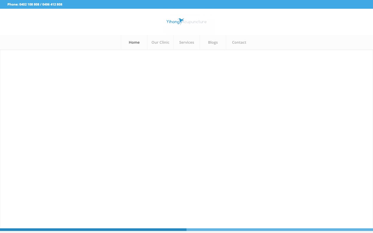Click the phone number 0406 412 808
The width and height of the screenshot is (373, 233).
click(52, 4)
